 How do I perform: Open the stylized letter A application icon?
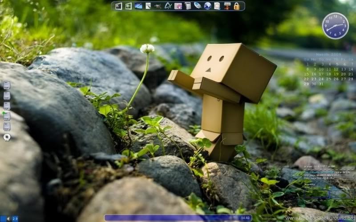168,6
